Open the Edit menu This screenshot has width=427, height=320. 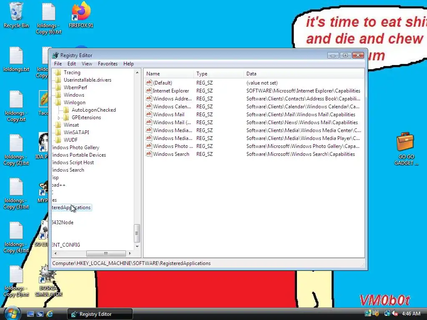(72, 64)
